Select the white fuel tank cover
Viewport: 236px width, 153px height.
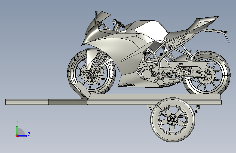pos(152,30)
